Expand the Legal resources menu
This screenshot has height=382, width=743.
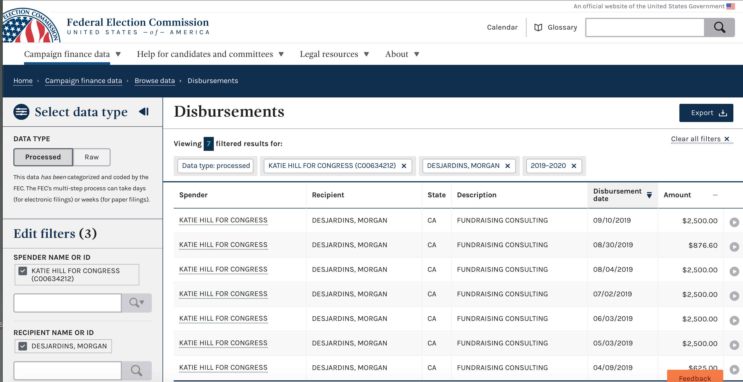(x=334, y=54)
